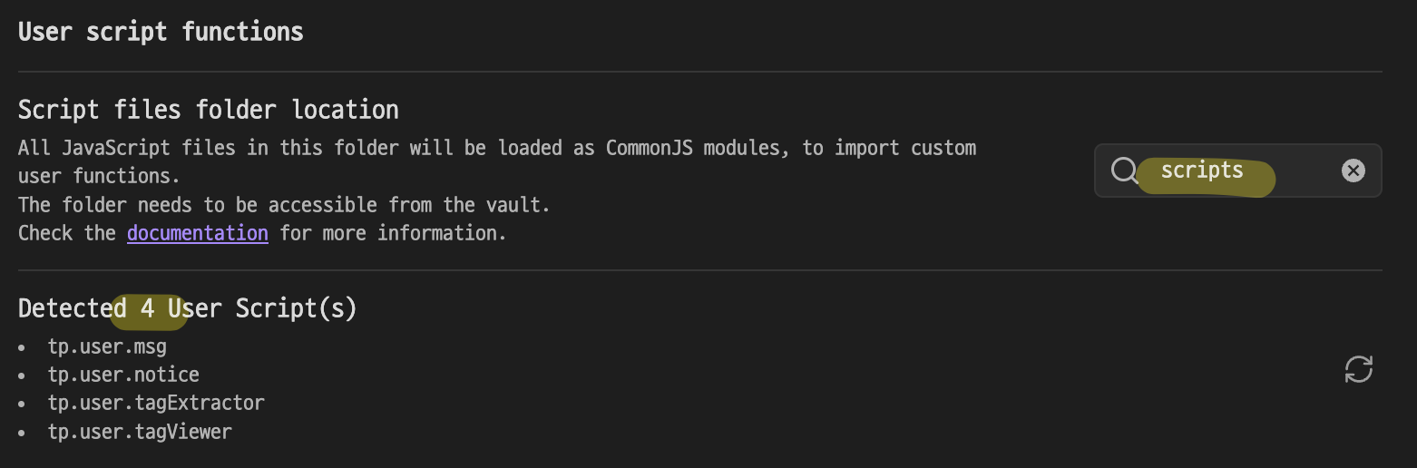Viewport: 1417px width, 468px height.
Task: Click the highlighted number 4 script count
Action: pos(147,308)
